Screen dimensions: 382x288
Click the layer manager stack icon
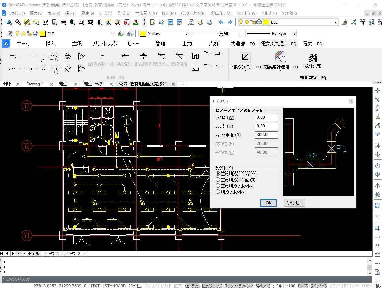(9, 33)
